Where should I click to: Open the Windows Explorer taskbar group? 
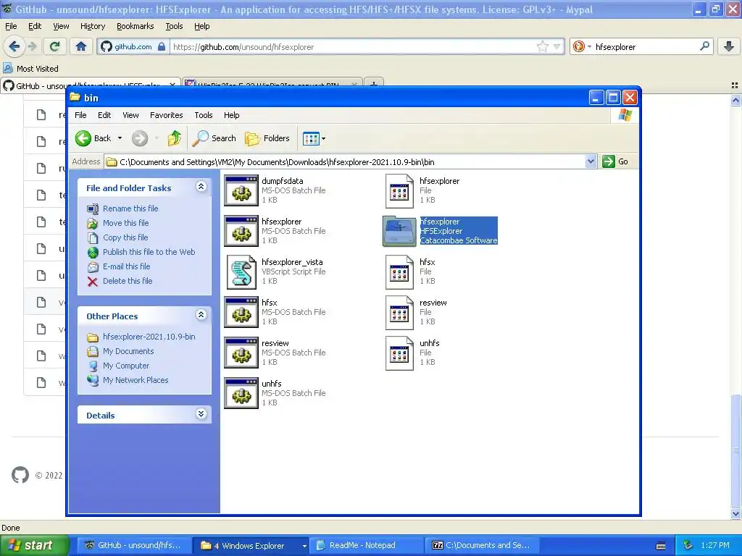pyautogui.click(x=250, y=546)
